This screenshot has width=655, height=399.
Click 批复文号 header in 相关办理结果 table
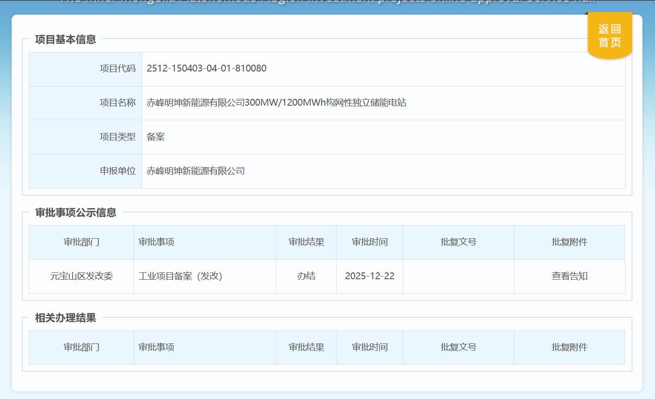click(x=458, y=347)
